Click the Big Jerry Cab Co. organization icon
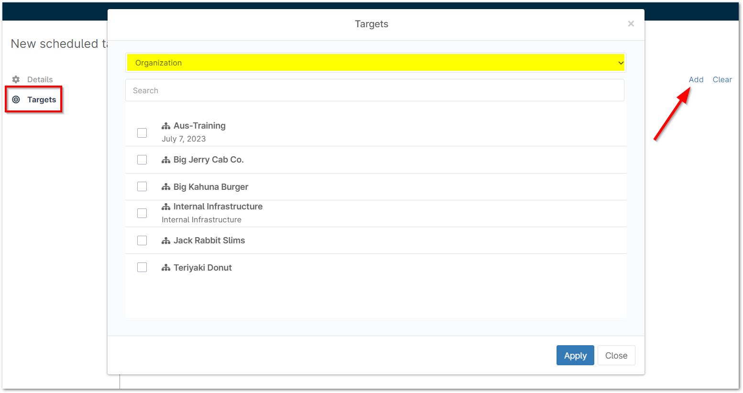 point(166,160)
